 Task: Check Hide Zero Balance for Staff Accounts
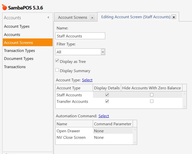pyautogui.click(x=152, y=95)
